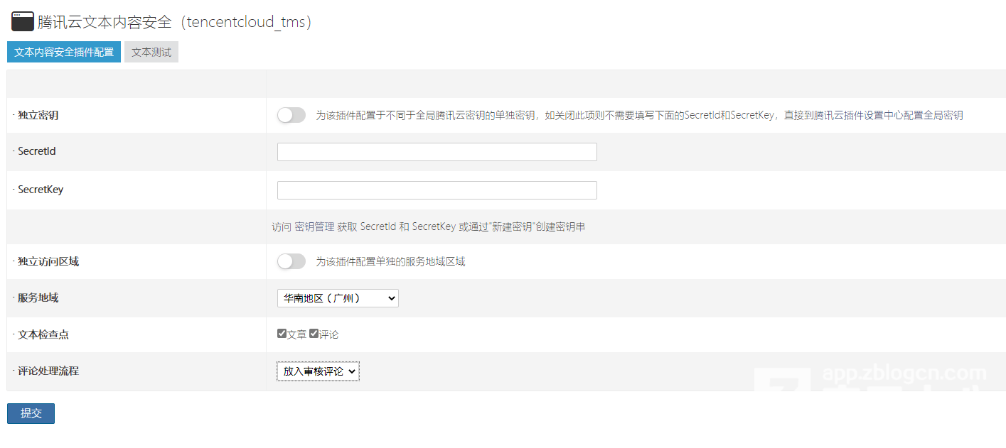Follow the 密钥管理 link

pos(314,227)
